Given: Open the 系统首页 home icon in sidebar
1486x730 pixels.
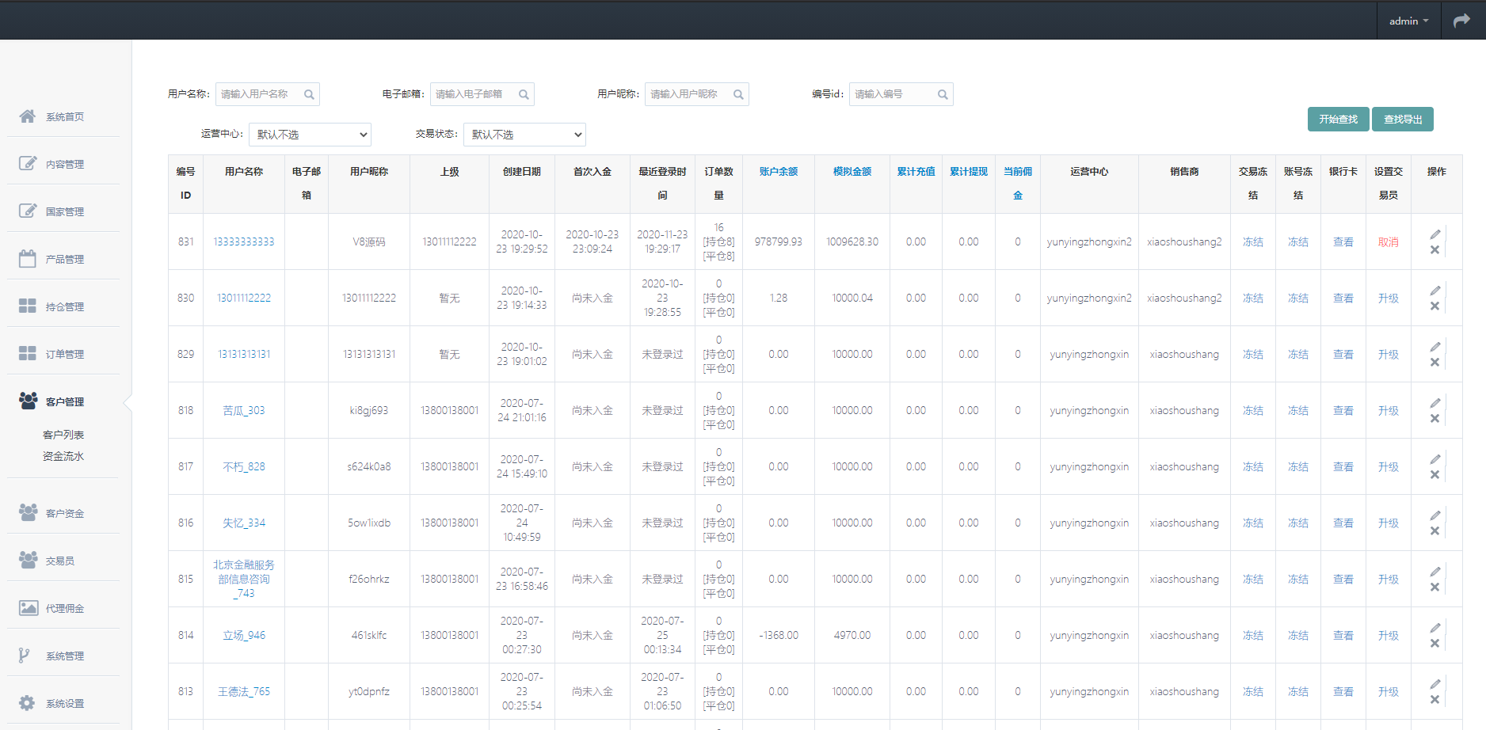Looking at the screenshot, I should tap(27, 116).
